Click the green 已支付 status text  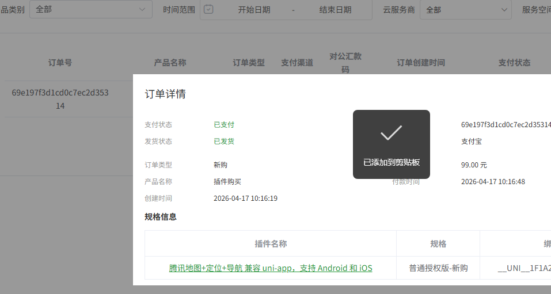[x=224, y=125]
